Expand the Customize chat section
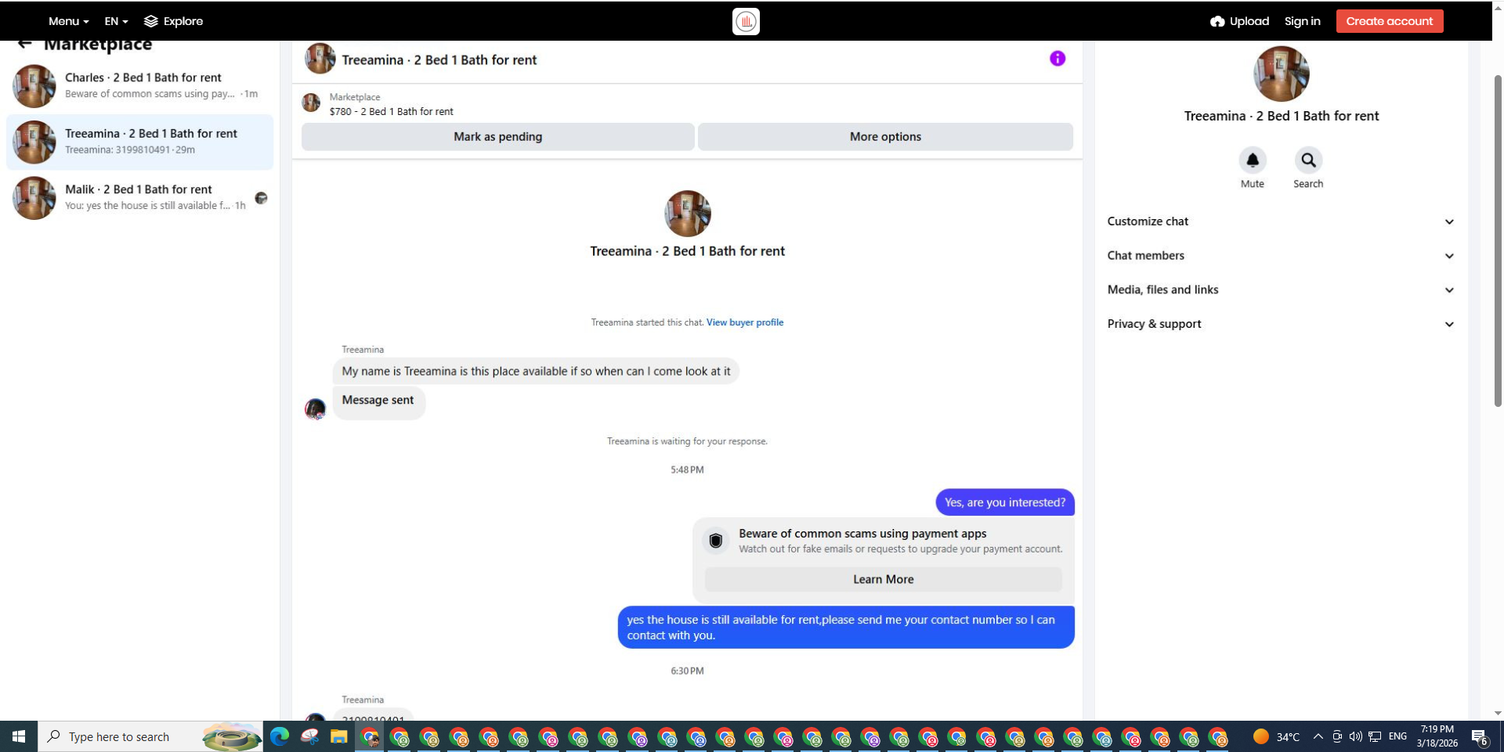 tap(1282, 221)
